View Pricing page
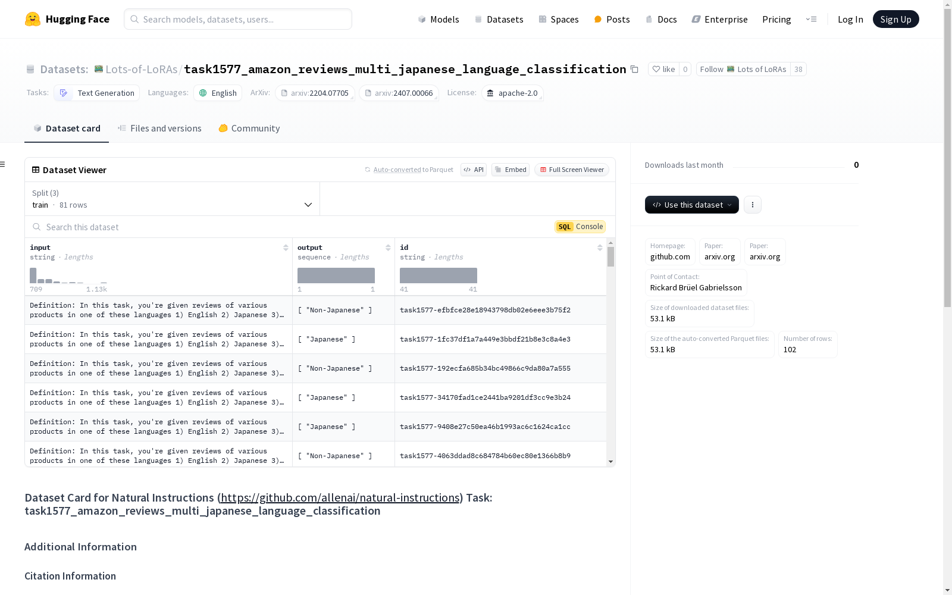The image size is (952, 595). point(776,19)
